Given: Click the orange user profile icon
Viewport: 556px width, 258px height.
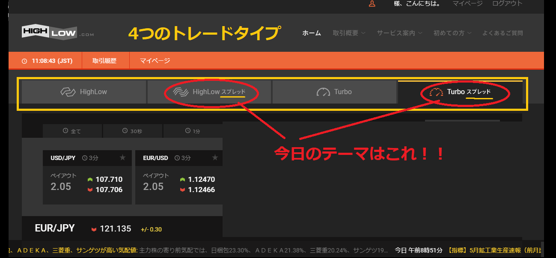Looking at the screenshot, I should [372, 4].
